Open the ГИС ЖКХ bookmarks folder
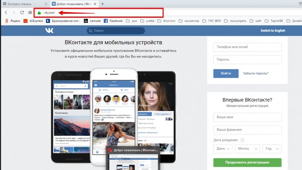302x170 pixels. 212,21
